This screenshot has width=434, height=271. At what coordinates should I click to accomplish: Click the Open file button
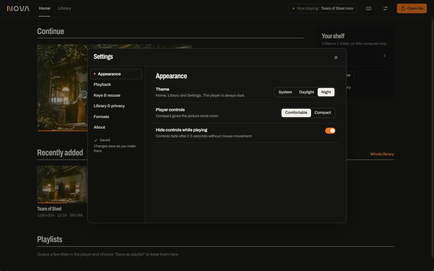click(412, 8)
